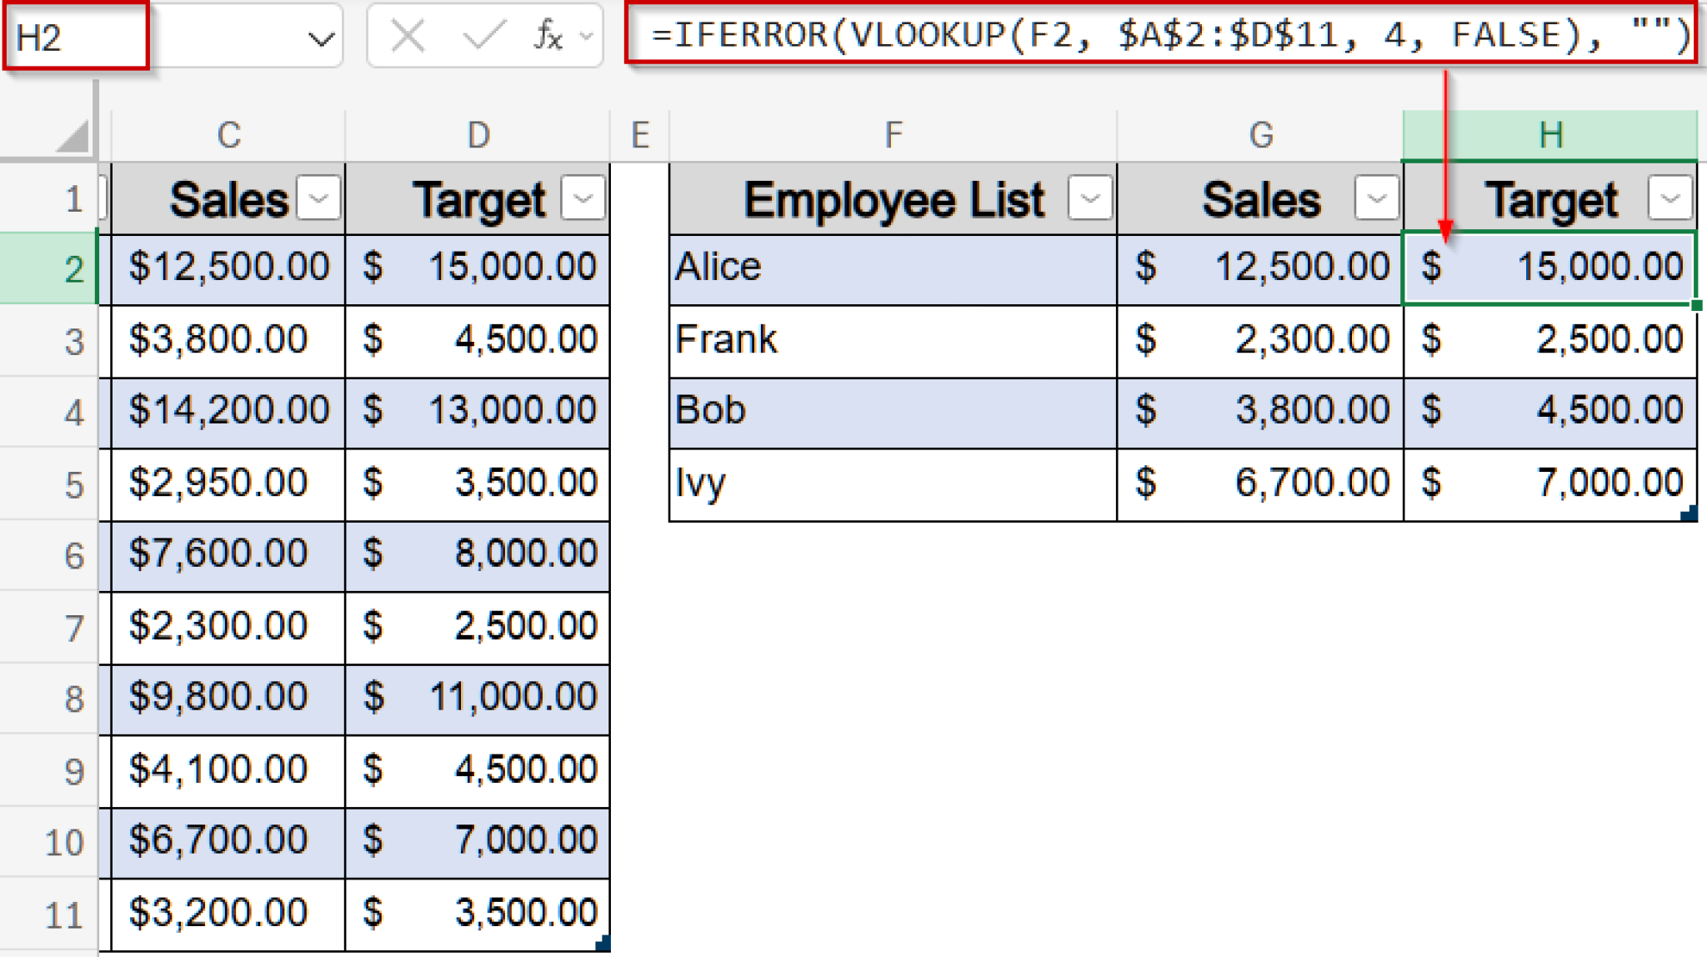
Task: Click the Cancel (X) icon beside formula bar
Action: tap(406, 35)
